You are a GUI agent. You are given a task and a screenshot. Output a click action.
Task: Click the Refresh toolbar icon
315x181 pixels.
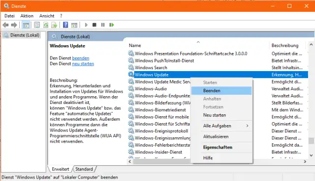pos(46,25)
